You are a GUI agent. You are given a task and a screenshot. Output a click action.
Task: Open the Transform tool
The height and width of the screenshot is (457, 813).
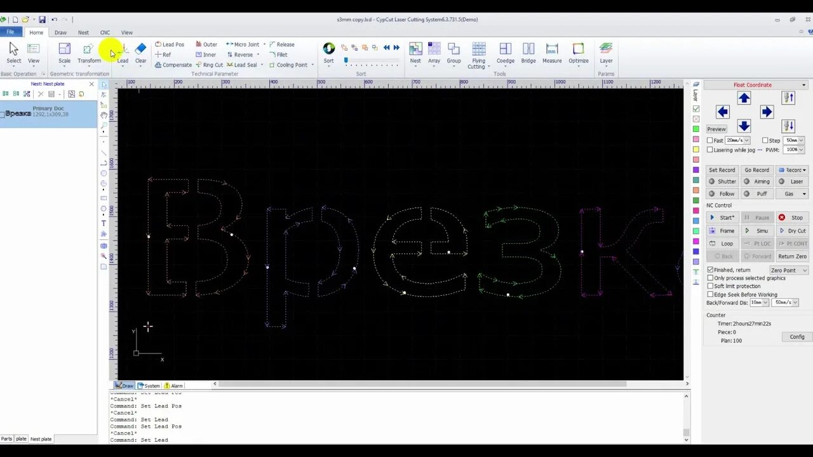coord(89,53)
